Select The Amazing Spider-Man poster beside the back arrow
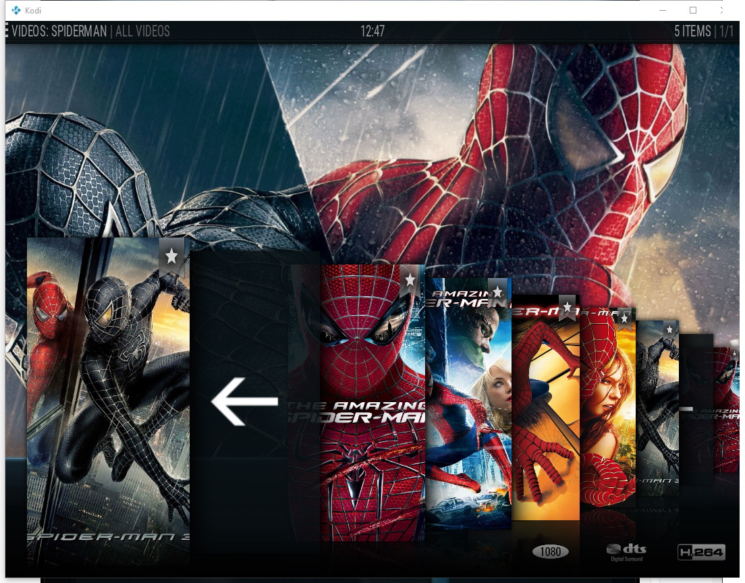745x583 pixels. pyautogui.click(x=373, y=403)
